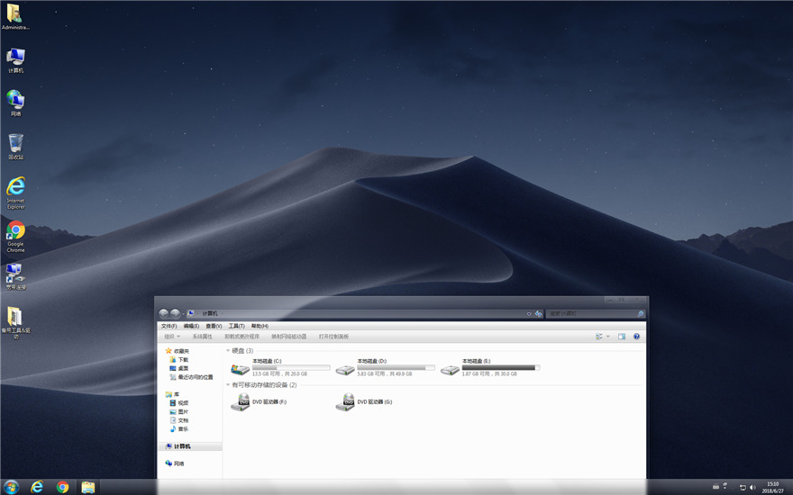Click the volume speaker tray icon

click(x=752, y=488)
